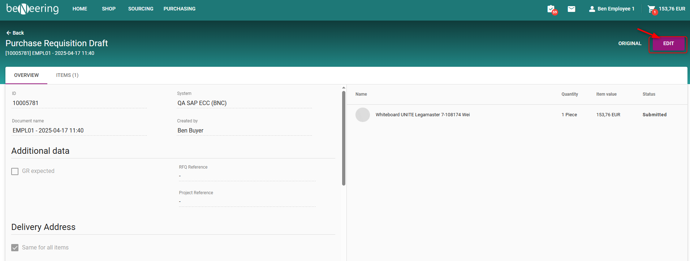This screenshot has height=261, width=690.
Task: Open the SHOP menu
Action: tap(108, 9)
